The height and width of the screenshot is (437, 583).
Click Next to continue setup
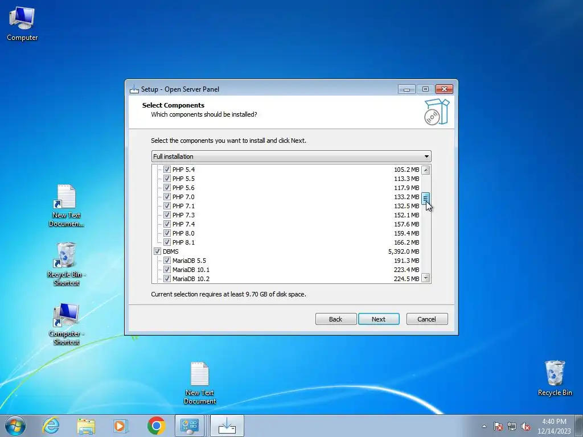click(379, 319)
